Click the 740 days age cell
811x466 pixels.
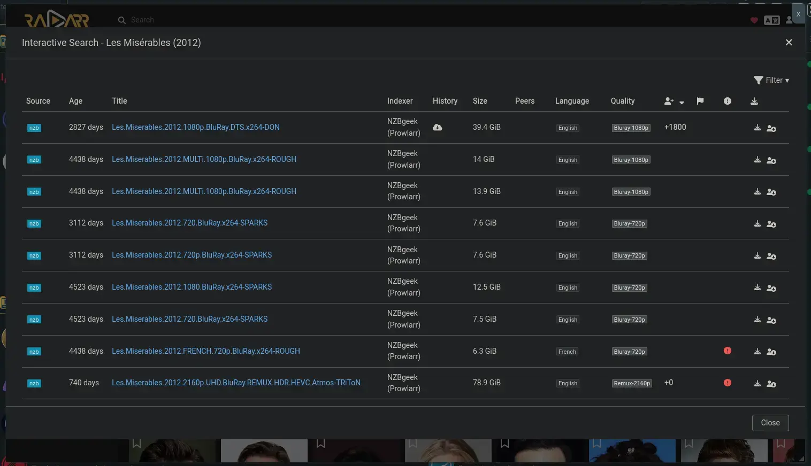pyautogui.click(x=84, y=383)
